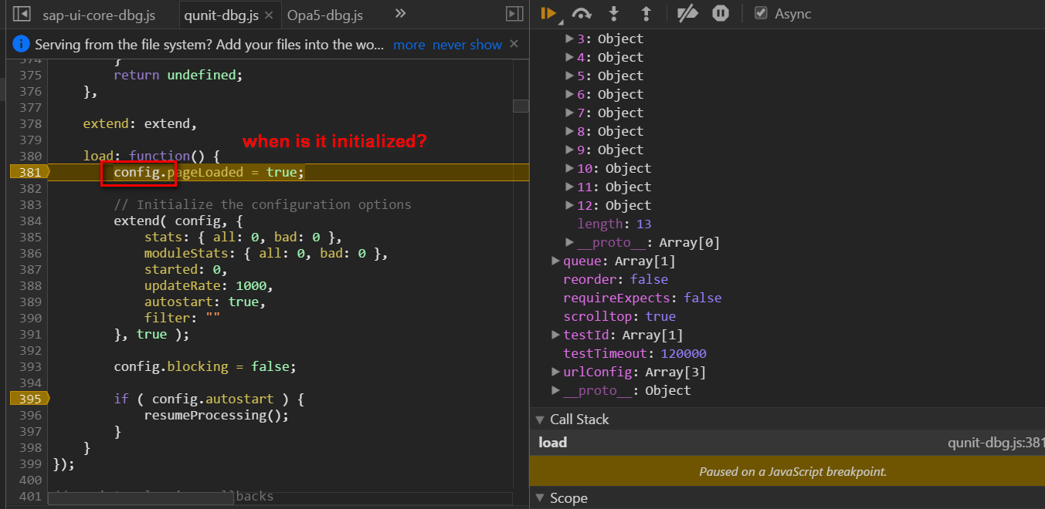Expand object entry 3
The width and height of the screenshot is (1045, 509).
[570, 39]
